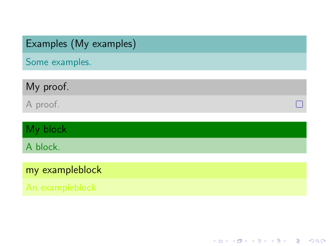Go to the next frame arrow
Image resolution: width=329 pixels, height=246 pixels.
point(246,241)
